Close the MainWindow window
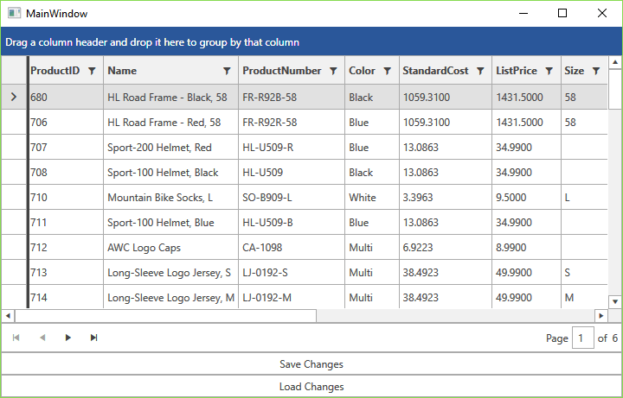The image size is (623, 398). [602, 13]
